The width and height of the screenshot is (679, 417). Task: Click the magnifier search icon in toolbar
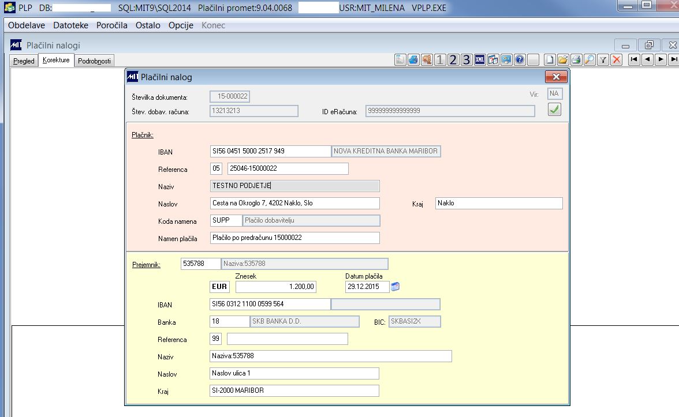pyautogui.click(x=589, y=59)
